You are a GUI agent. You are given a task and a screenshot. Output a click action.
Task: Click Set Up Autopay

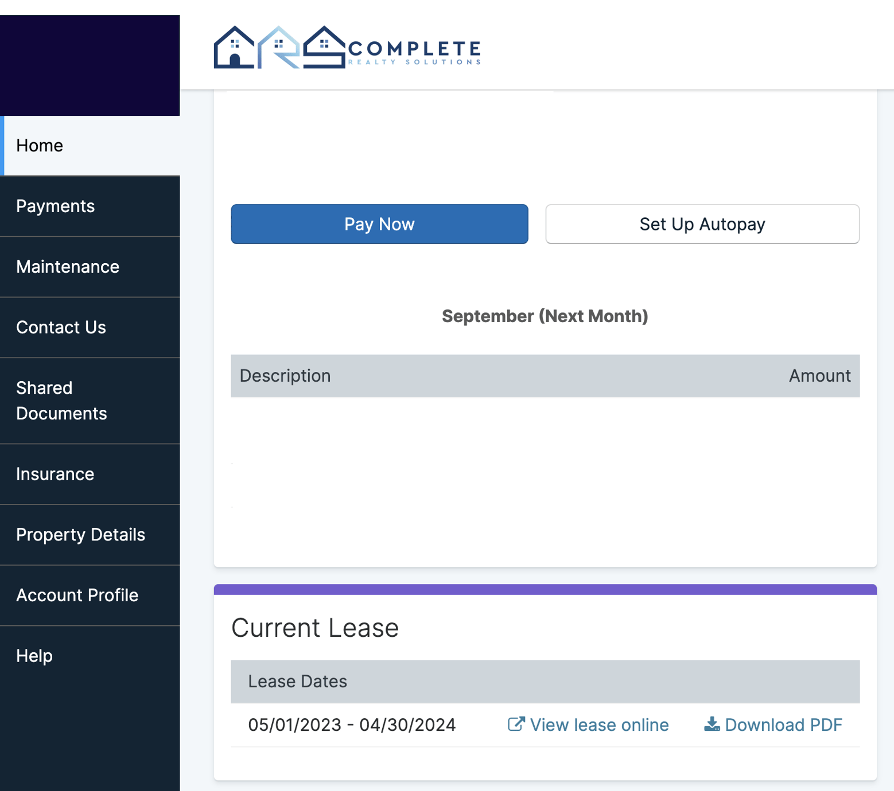tap(702, 224)
